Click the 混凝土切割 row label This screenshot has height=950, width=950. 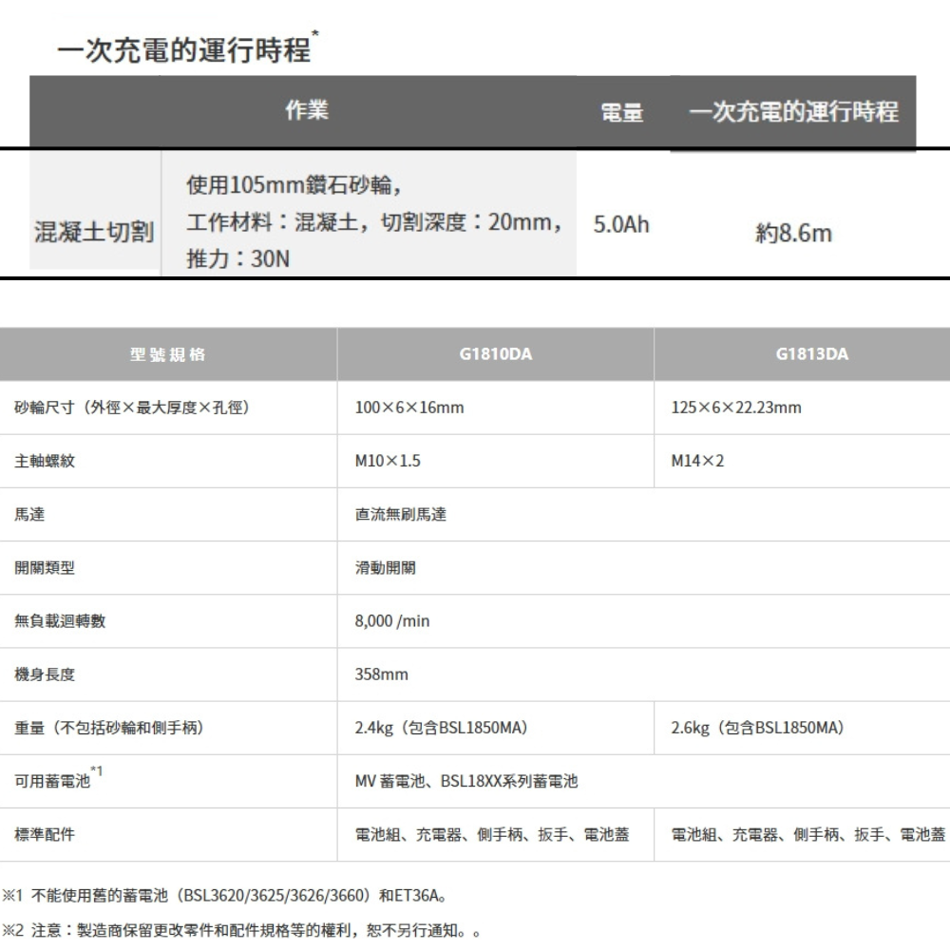pyautogui.click(x=93, y=233)
